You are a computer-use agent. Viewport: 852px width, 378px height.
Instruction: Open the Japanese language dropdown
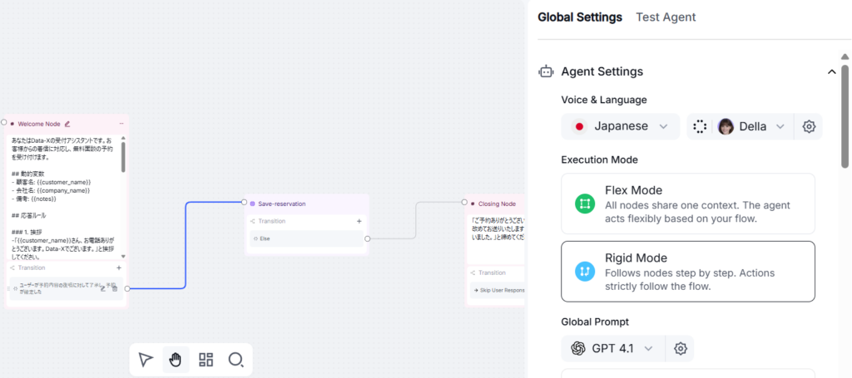click(621, 126)
